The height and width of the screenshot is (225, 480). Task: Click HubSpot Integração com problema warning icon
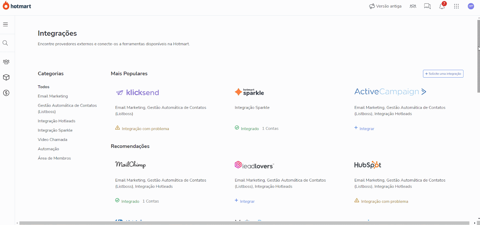tap(357, 200)
